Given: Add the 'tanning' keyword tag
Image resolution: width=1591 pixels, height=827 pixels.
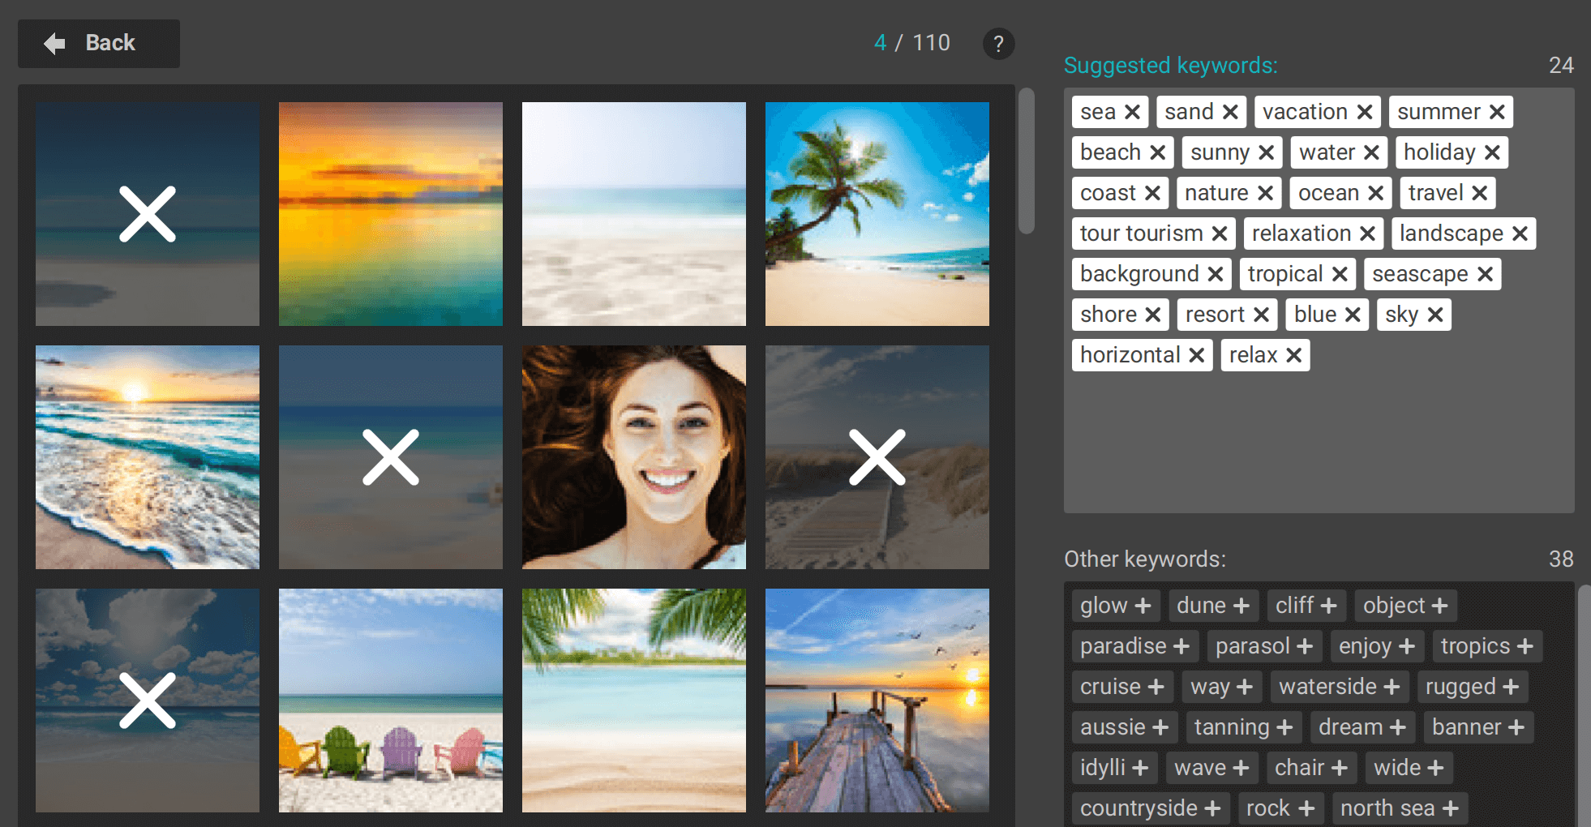Looking at the screenshot, I should pos(1284,727).
